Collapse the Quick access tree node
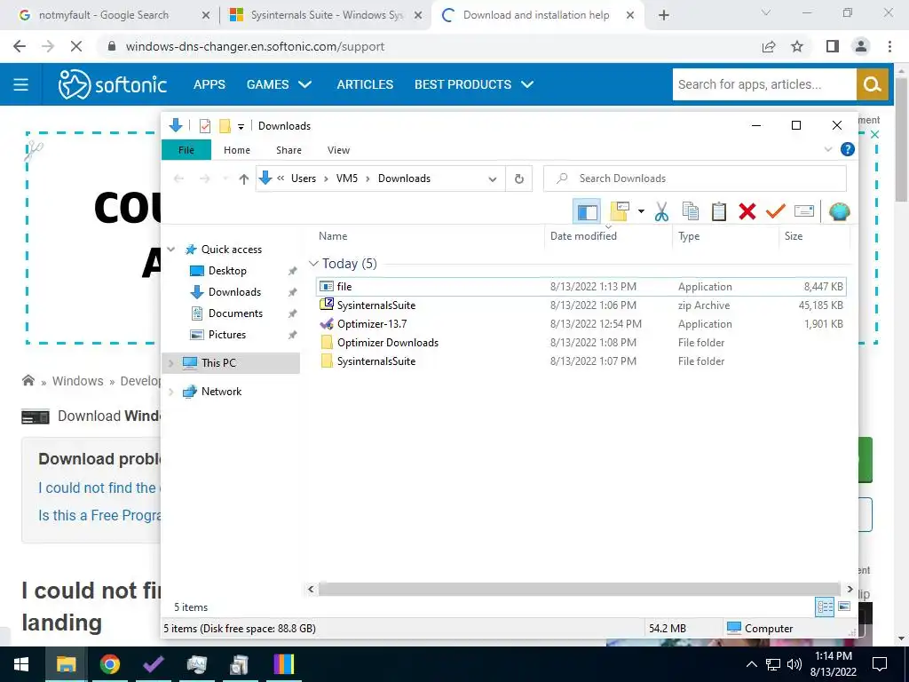The image size is (909, 682). 171,250
